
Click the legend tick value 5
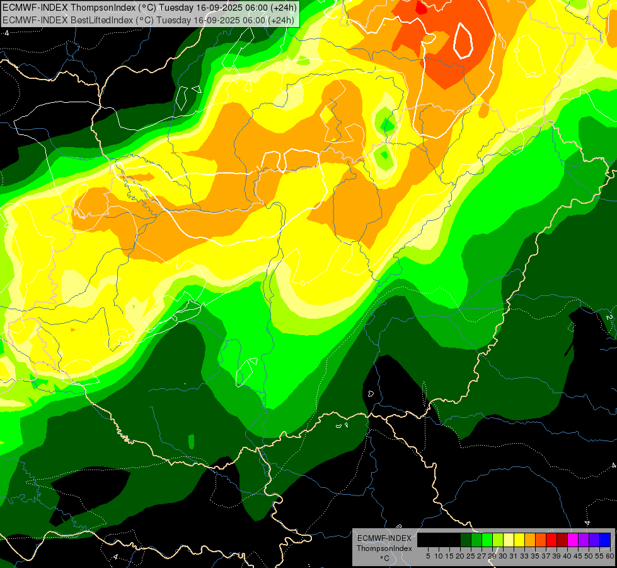(x=428, y=556)
